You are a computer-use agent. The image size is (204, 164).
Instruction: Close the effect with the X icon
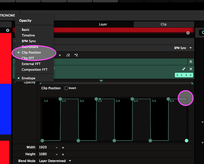(191, 69)
